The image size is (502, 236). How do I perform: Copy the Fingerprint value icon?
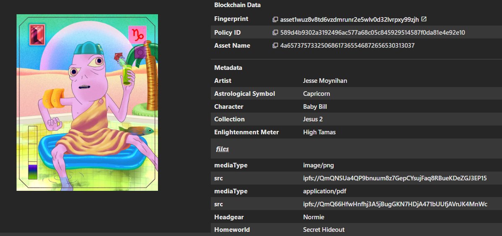coord(275,20)
